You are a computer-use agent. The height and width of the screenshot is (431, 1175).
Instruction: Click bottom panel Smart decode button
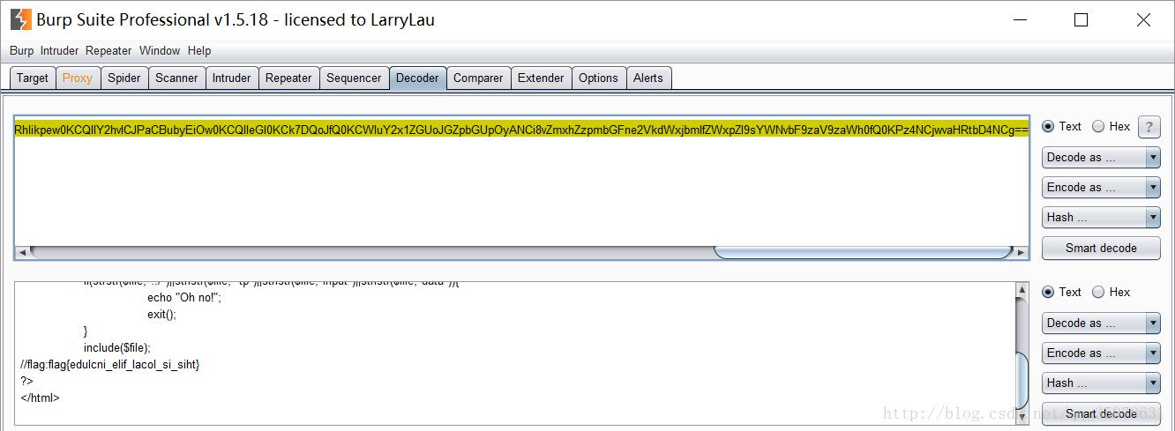(1101, 413)
